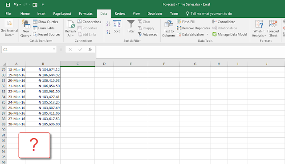
Task: Expand the Name Box dropdown arrow
Action: point(54,49)
